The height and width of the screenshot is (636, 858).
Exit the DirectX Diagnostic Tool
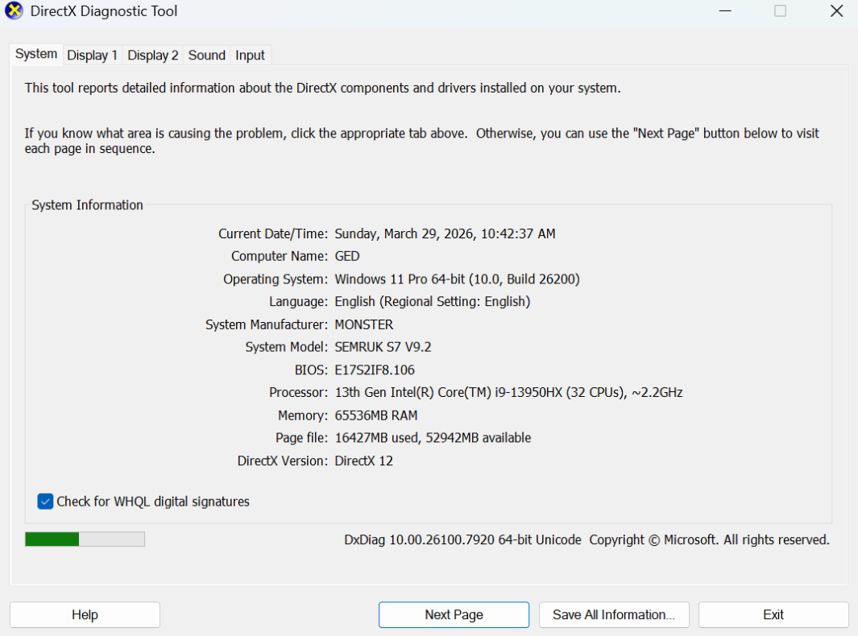tap(773, 614)
